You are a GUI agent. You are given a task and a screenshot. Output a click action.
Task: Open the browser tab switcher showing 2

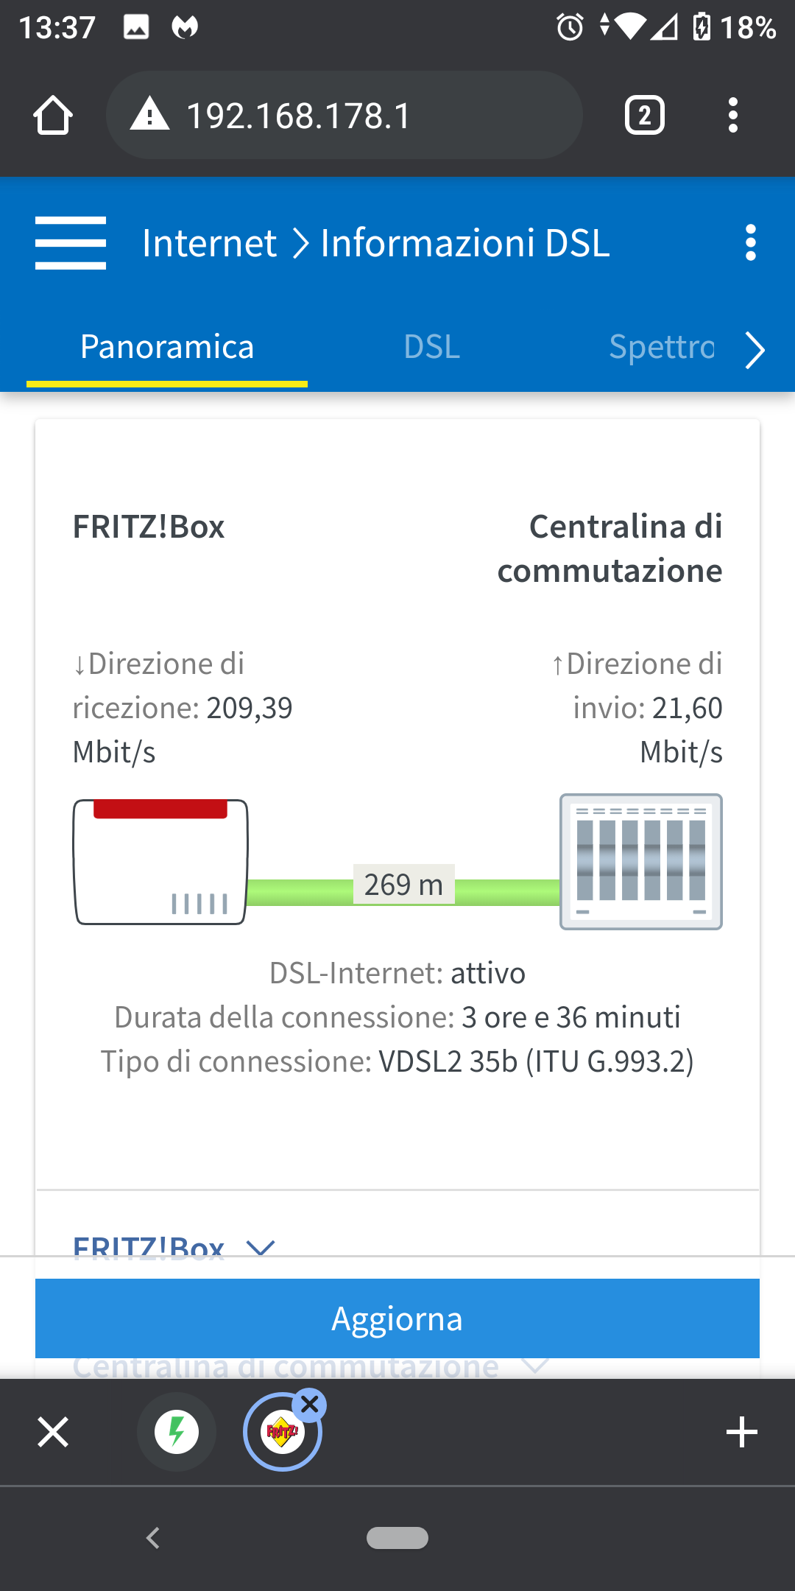(x=644, y=116)
